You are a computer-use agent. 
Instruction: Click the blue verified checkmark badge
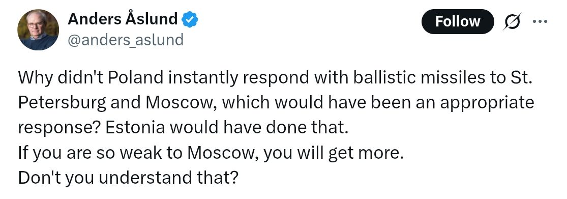point(189,19)
